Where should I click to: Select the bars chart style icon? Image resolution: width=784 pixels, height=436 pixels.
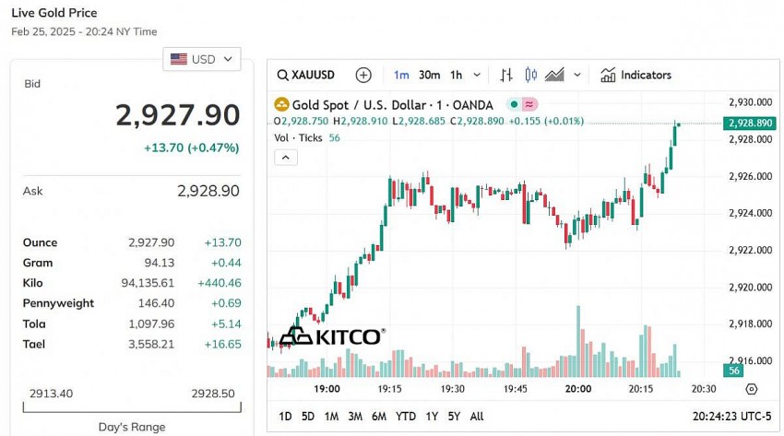(x=506, y=75)
